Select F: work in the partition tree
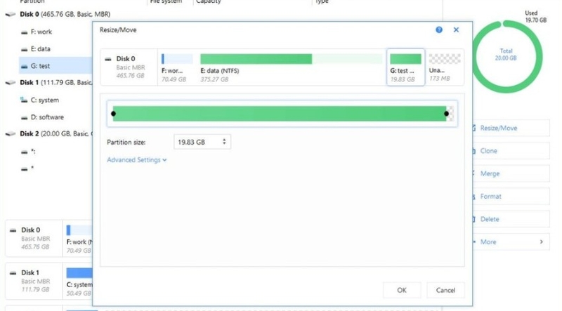This screenshot has width=562, height=311. [x=41, y=32]
